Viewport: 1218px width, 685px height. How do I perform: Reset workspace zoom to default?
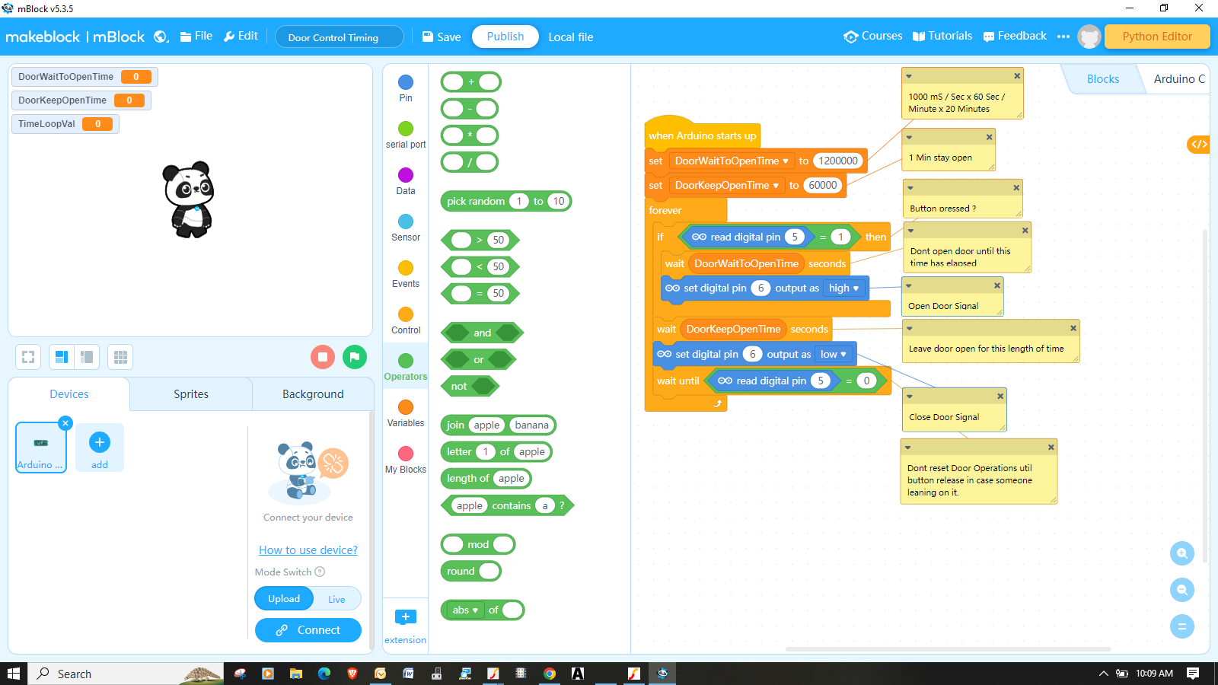(x=1182, y=626)
